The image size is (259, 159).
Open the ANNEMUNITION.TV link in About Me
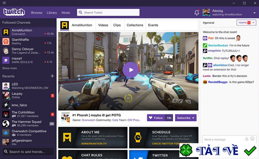[x=94, y=144]
